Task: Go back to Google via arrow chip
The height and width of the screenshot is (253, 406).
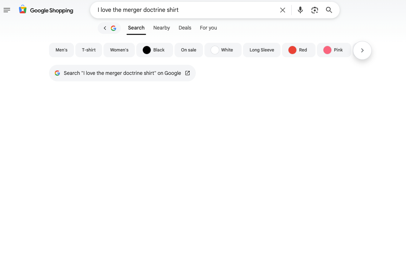Action: (109, 28)
